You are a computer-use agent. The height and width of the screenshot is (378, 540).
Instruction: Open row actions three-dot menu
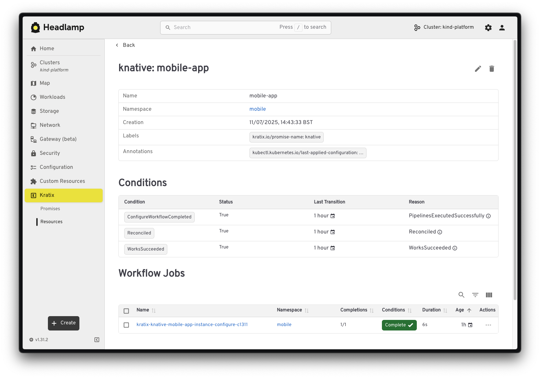[x=488, y=325]
